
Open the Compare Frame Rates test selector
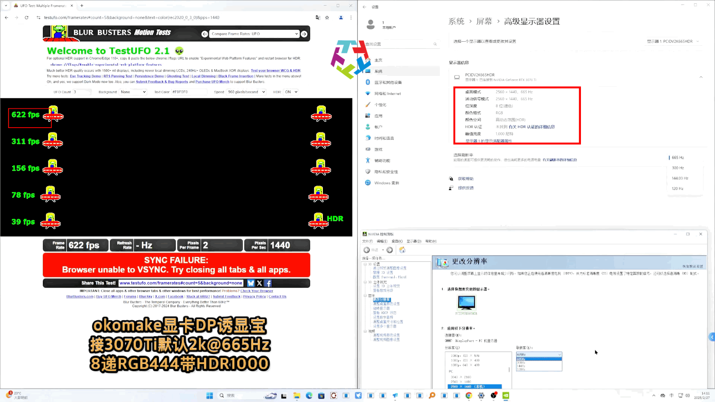pyautogui.click(x=254, y=34)
